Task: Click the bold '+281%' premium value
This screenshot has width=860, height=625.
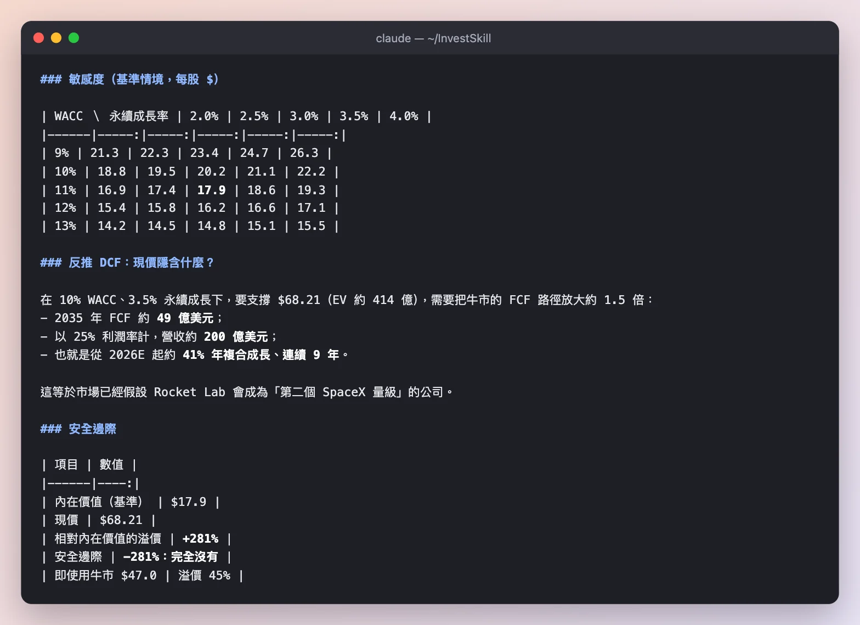Action: coord(200,539)
